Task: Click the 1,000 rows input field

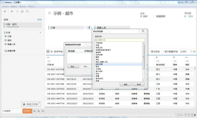Action: [184, 52]
